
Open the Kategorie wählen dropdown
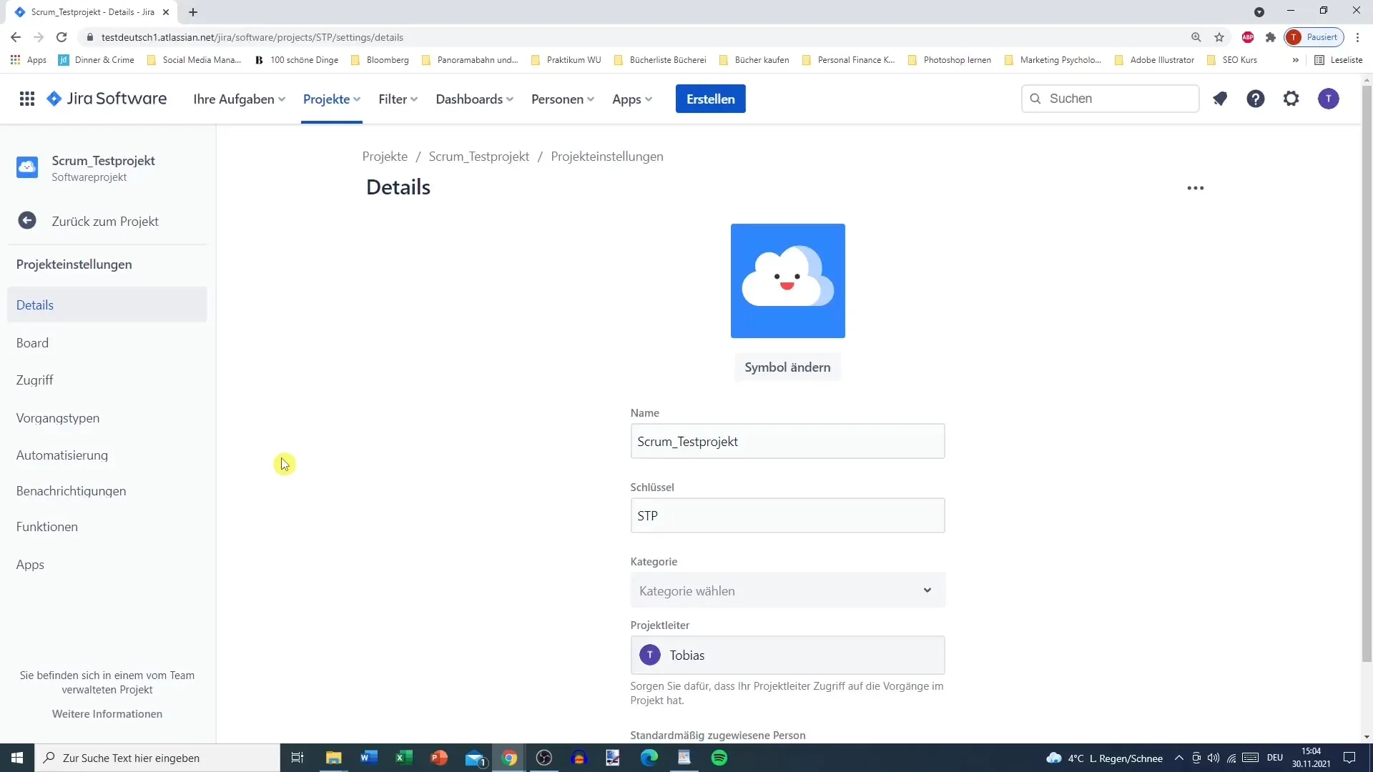tap(787, 590)
